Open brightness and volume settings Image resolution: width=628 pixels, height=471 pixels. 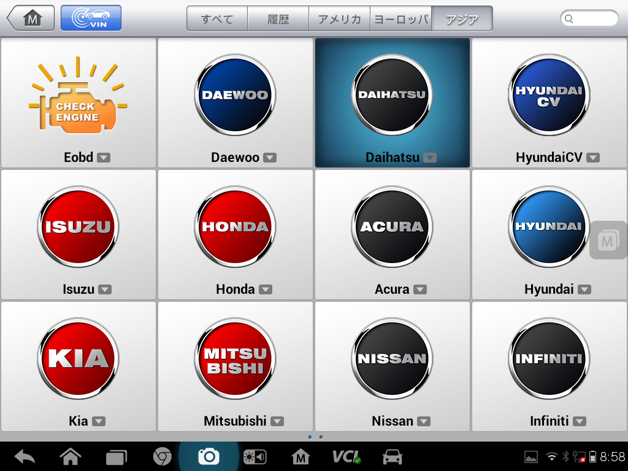coord(255,457)
